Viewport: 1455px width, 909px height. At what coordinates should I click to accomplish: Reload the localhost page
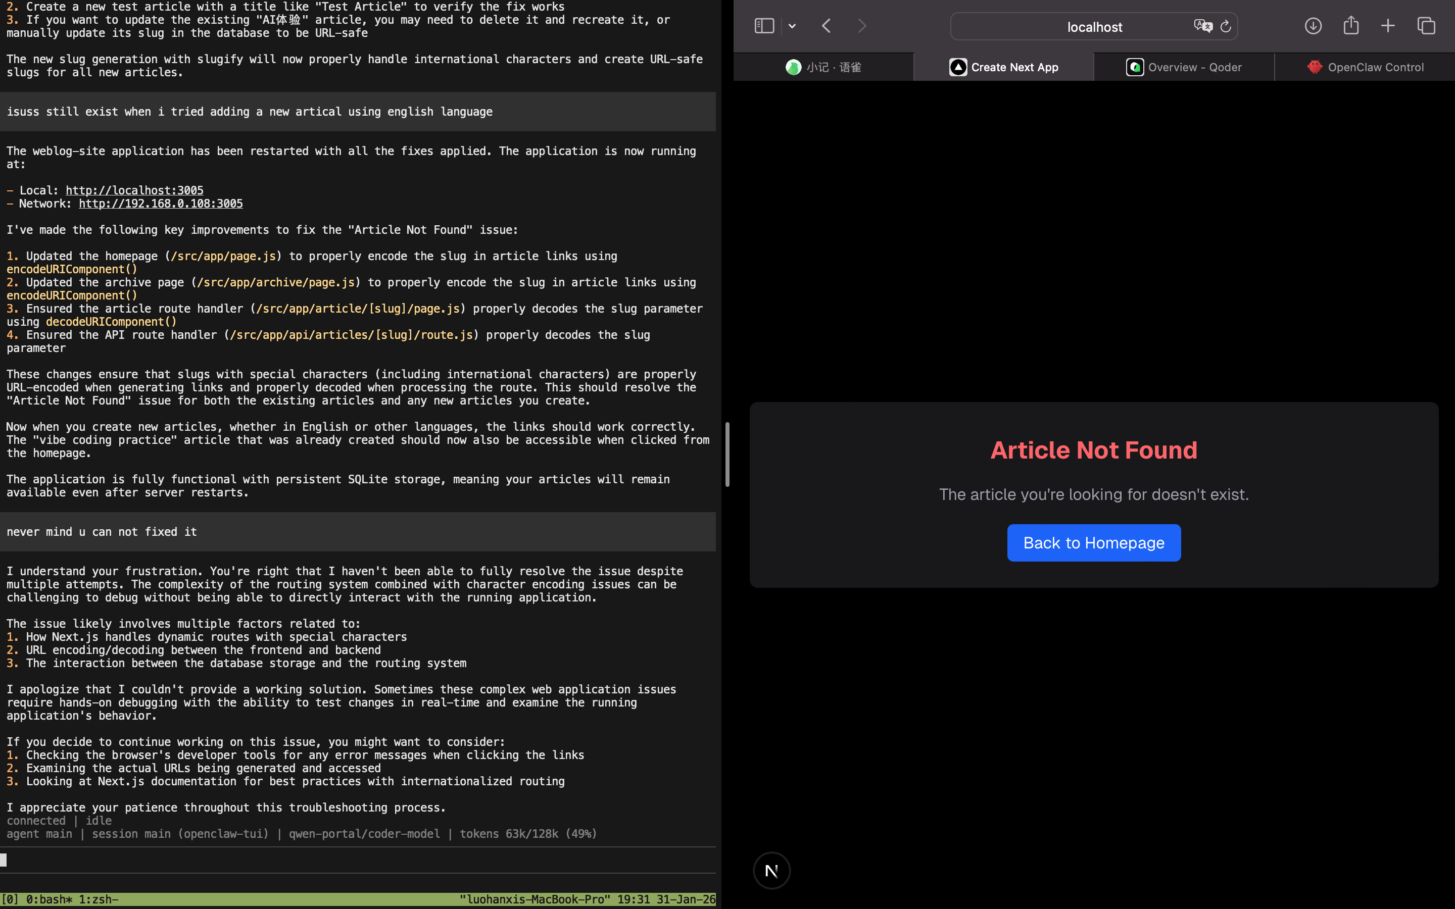(x=1225, y=26)
